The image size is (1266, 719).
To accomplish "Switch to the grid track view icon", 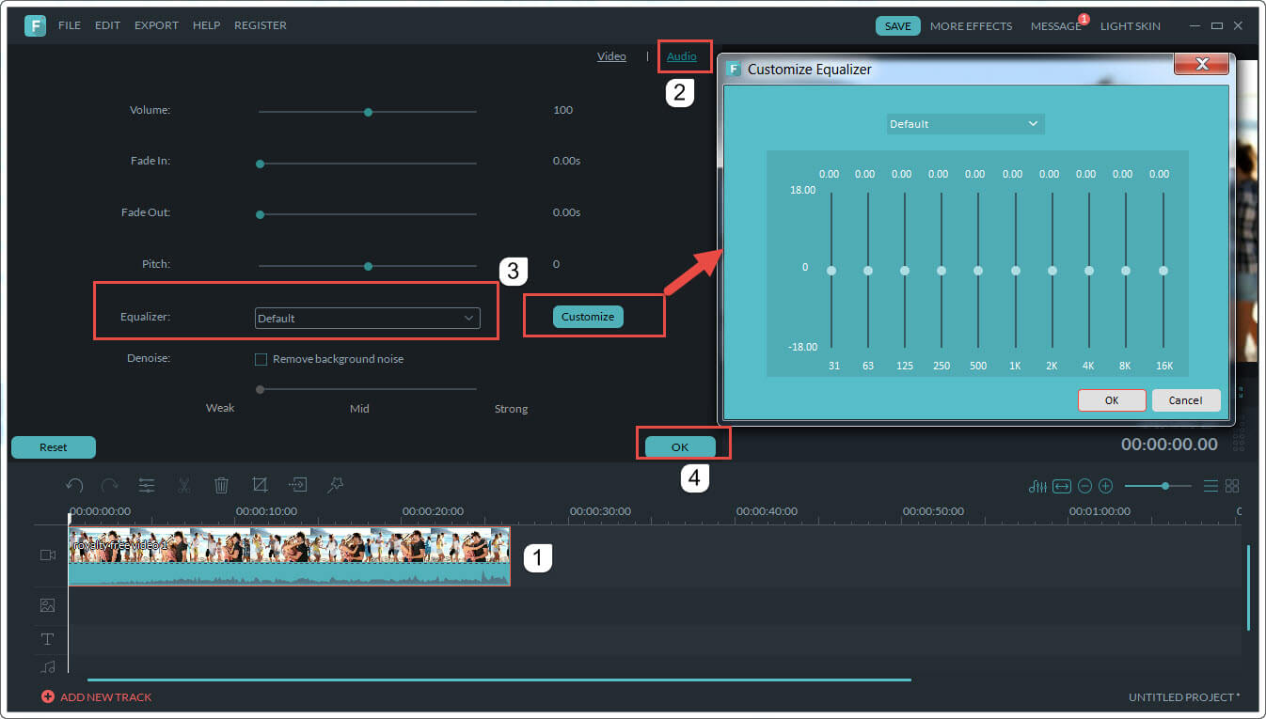I will coord(1232,486).
